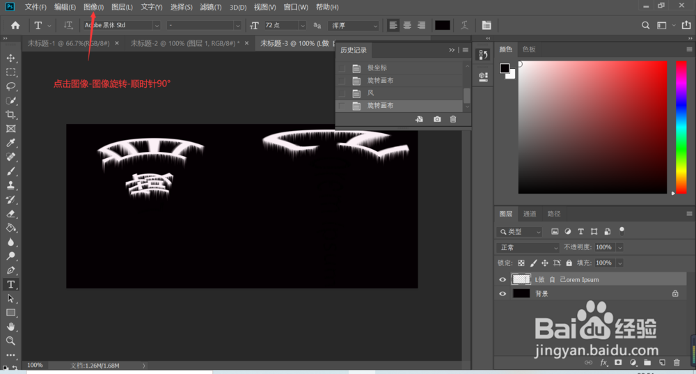The image size is (696, 374).
Task: Expand the 不透明度 opacity dropdown
Action: click(619, 247)
